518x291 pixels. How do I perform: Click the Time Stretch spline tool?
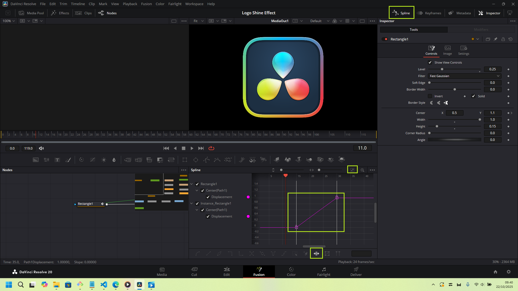tap(316, 254)
